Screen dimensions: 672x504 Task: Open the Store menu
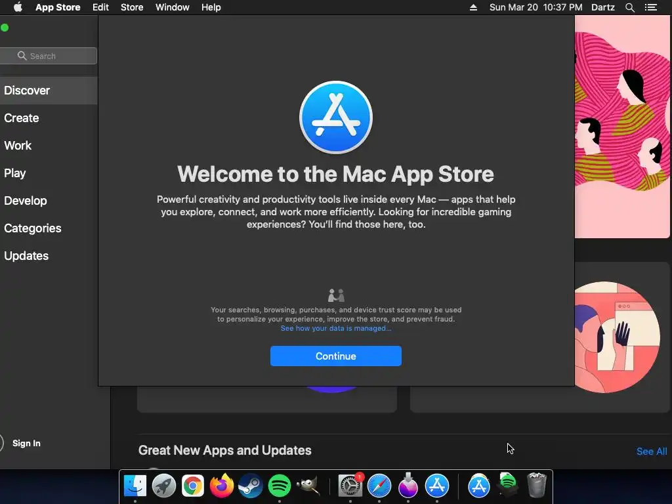(132, 7)
